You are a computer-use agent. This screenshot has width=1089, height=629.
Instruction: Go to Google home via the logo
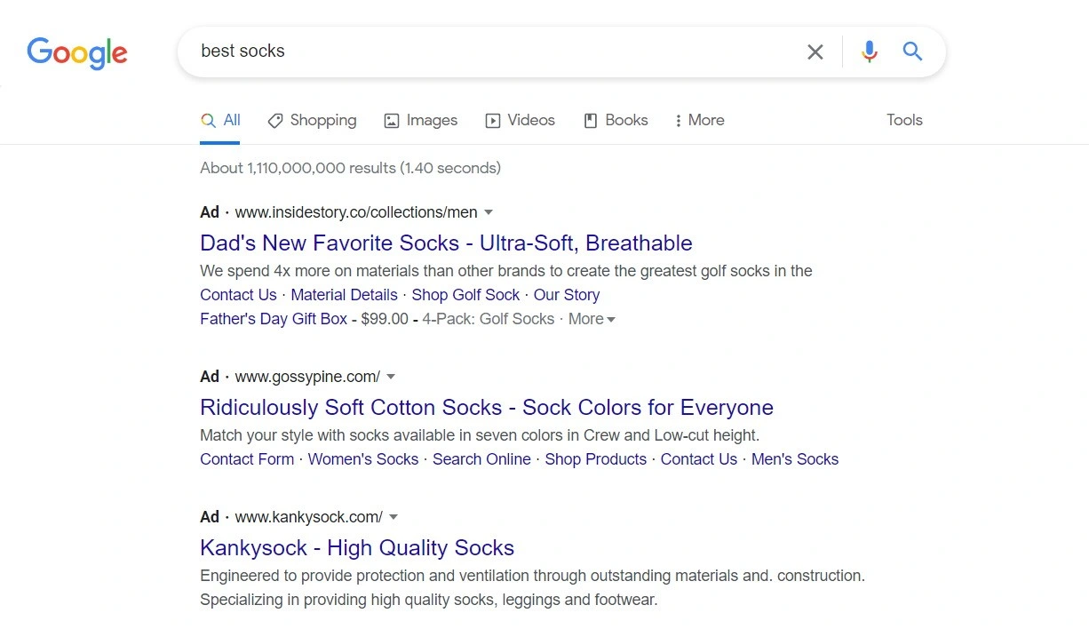click(77, 52)
